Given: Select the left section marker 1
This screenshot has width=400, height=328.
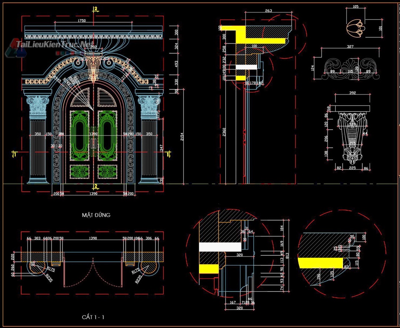Looking at the screenshot, I should (x=14, y=153).
